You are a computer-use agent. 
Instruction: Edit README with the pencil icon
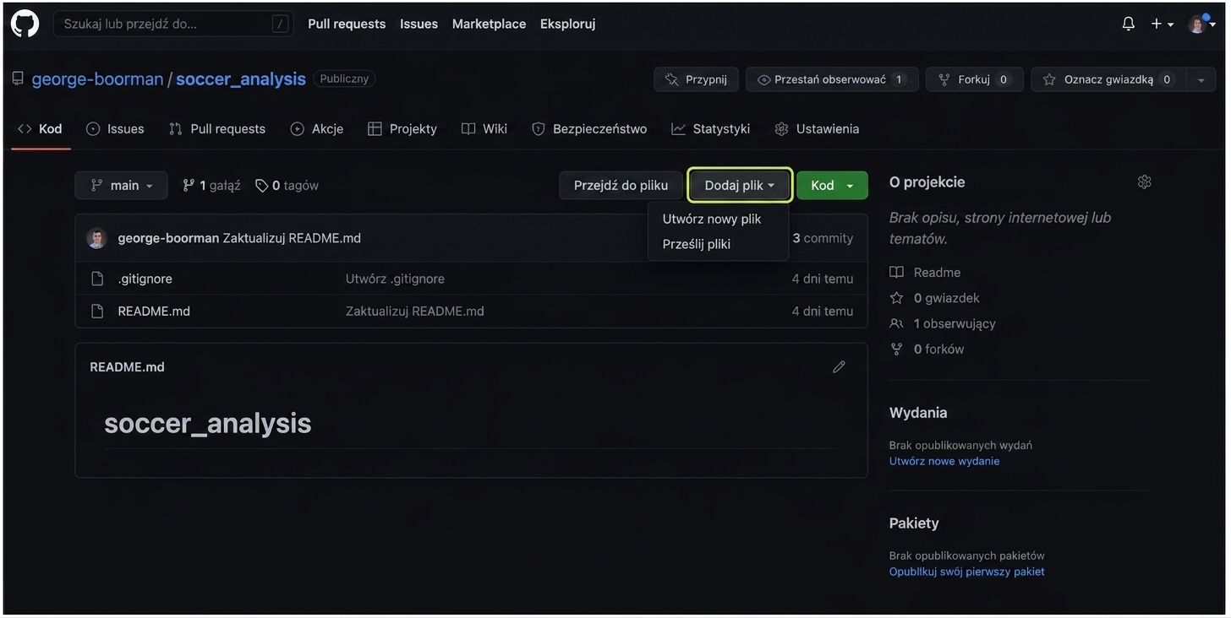click(839, 366)
